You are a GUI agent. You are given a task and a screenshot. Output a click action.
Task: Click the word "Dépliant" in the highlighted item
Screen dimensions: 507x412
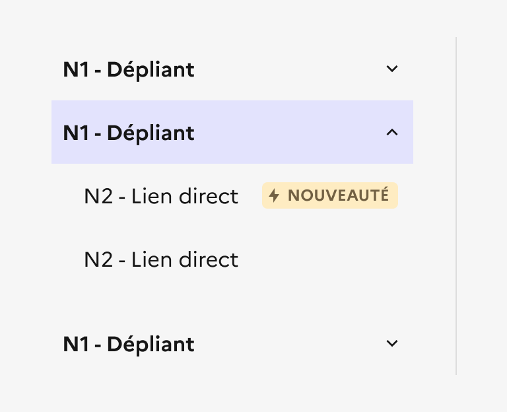tap(151, 133)
